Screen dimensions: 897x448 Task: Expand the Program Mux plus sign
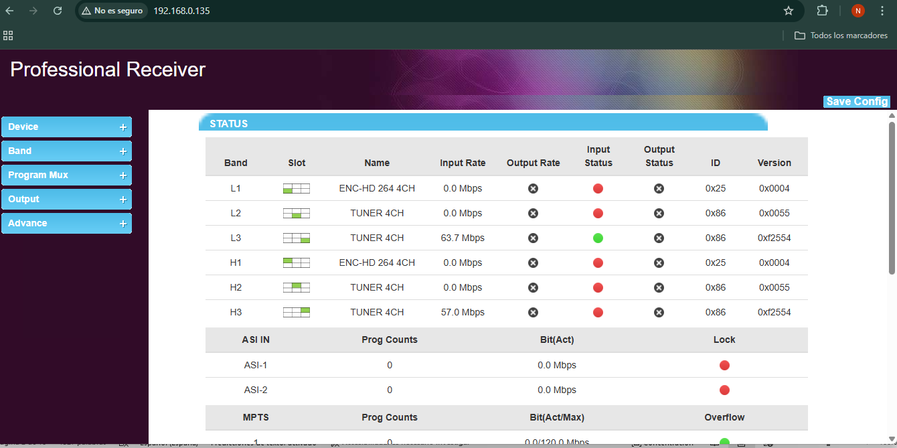pyautogui.click(x=123, y=175)
